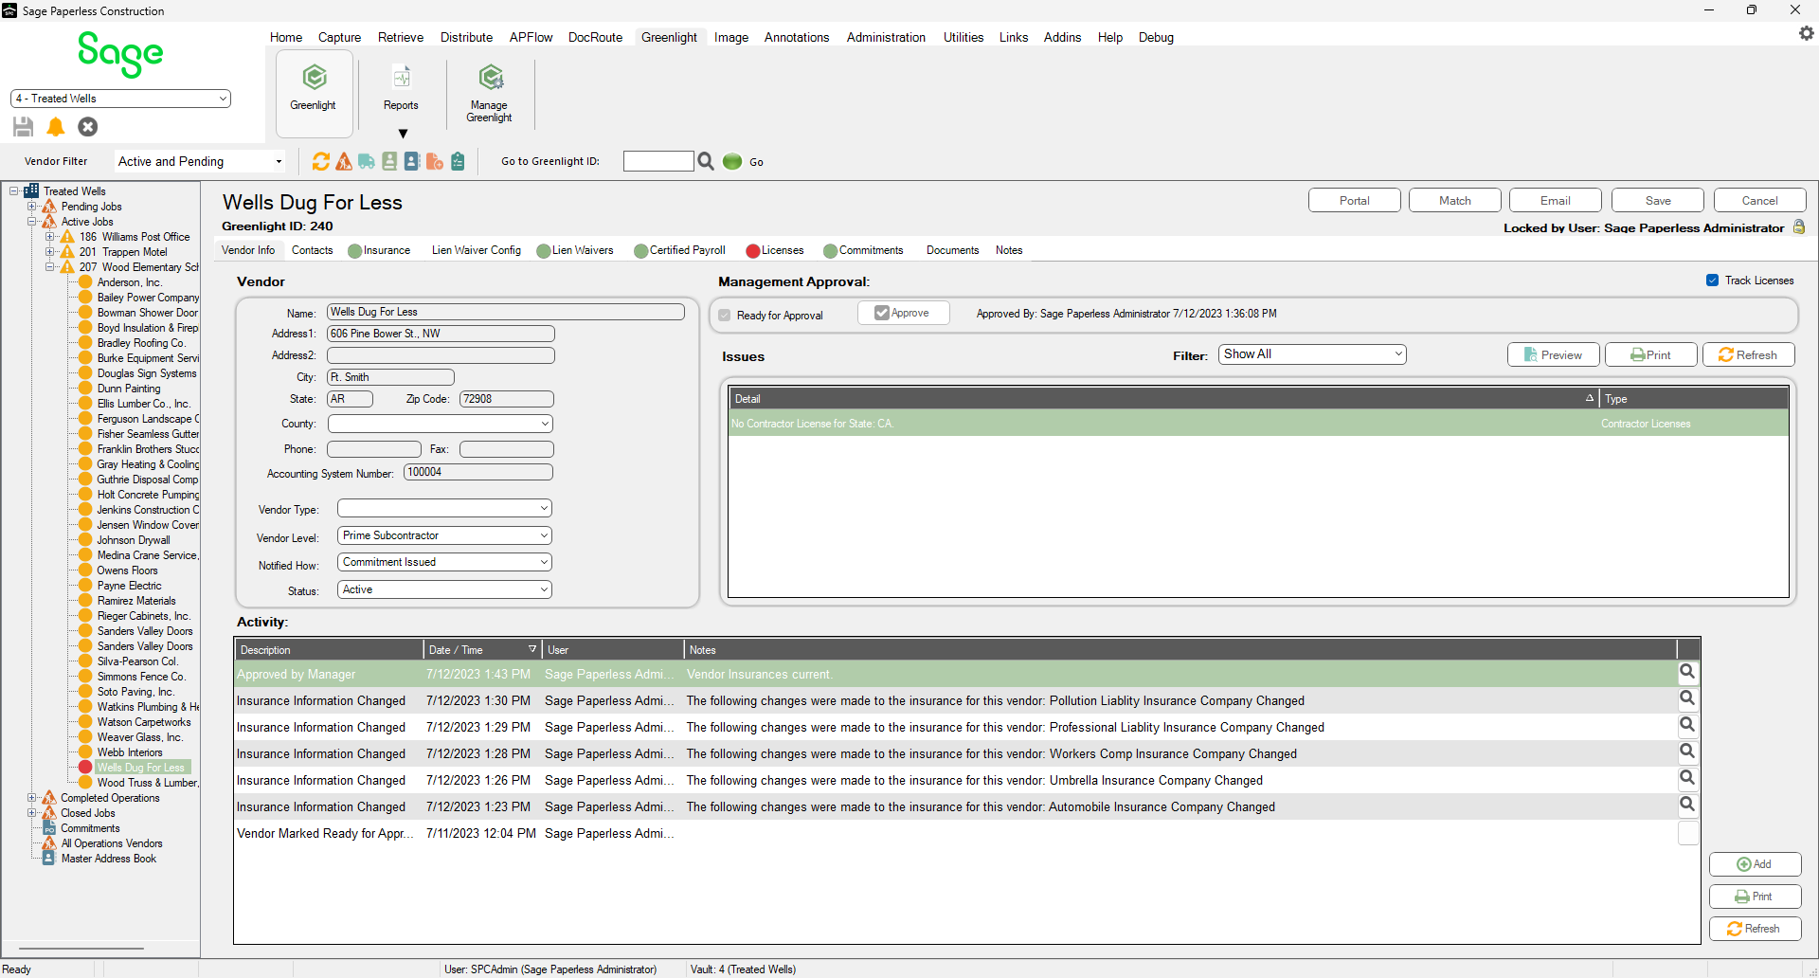This screenshot has width=1819, height=978.
Task: Toggle the Track Licenses checkbox
Action: (x=1713, y=281)
